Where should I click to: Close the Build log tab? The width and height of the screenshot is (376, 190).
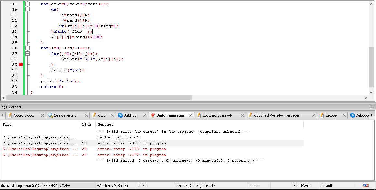pyautogui.click(x=145, y=115)
